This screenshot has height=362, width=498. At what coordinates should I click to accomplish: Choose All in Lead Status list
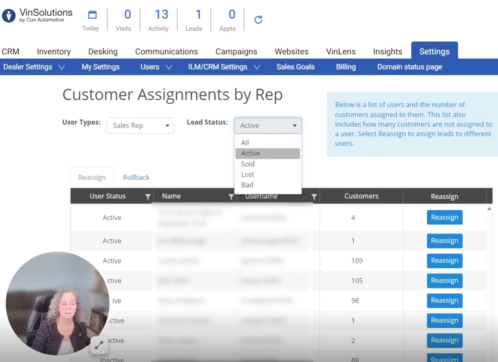click(268, 143)
